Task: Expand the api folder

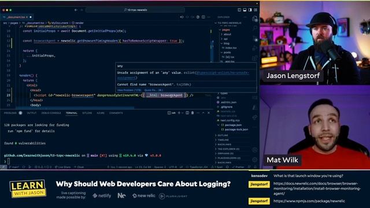Action: [x=224, y=39]
